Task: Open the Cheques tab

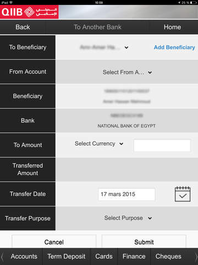Action: click(x=168, y=257)
